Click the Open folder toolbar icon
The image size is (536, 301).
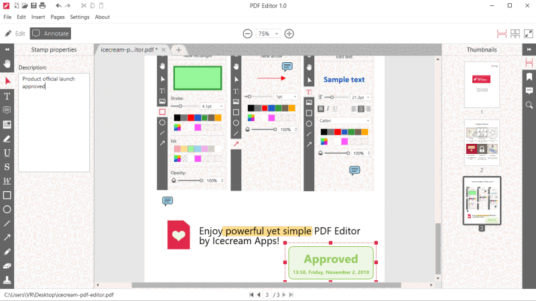(25, 5)
